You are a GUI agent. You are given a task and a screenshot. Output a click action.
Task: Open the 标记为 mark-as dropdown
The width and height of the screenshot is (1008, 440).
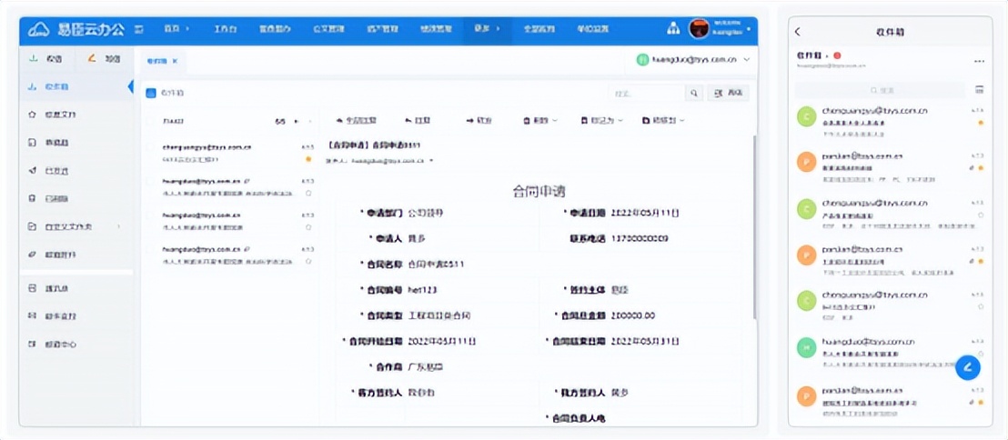tap(601, 120)
